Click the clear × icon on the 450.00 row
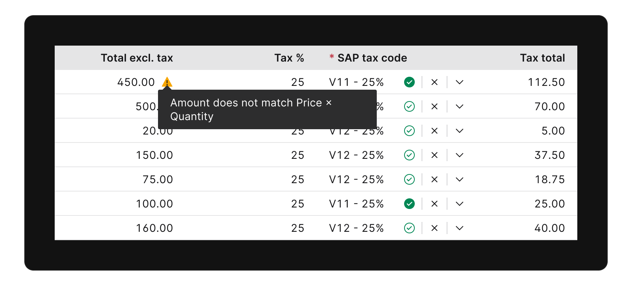 coord(434,82)
